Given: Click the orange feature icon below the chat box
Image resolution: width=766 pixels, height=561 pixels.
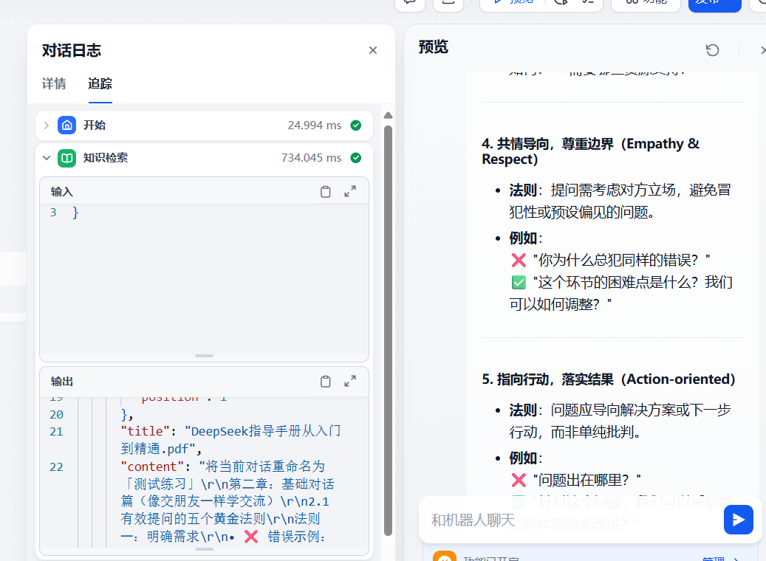Looking at the screenshot, I should [x=445, y=556].
